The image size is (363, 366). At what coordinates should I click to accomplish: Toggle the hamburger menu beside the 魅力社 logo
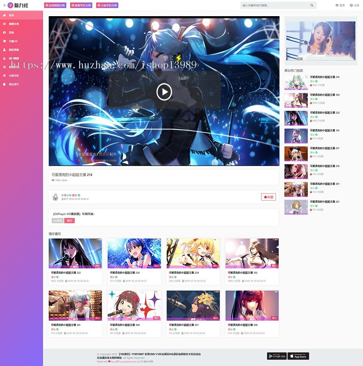[x=4, y=5]
